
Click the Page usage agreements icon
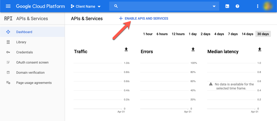point(8,83)
